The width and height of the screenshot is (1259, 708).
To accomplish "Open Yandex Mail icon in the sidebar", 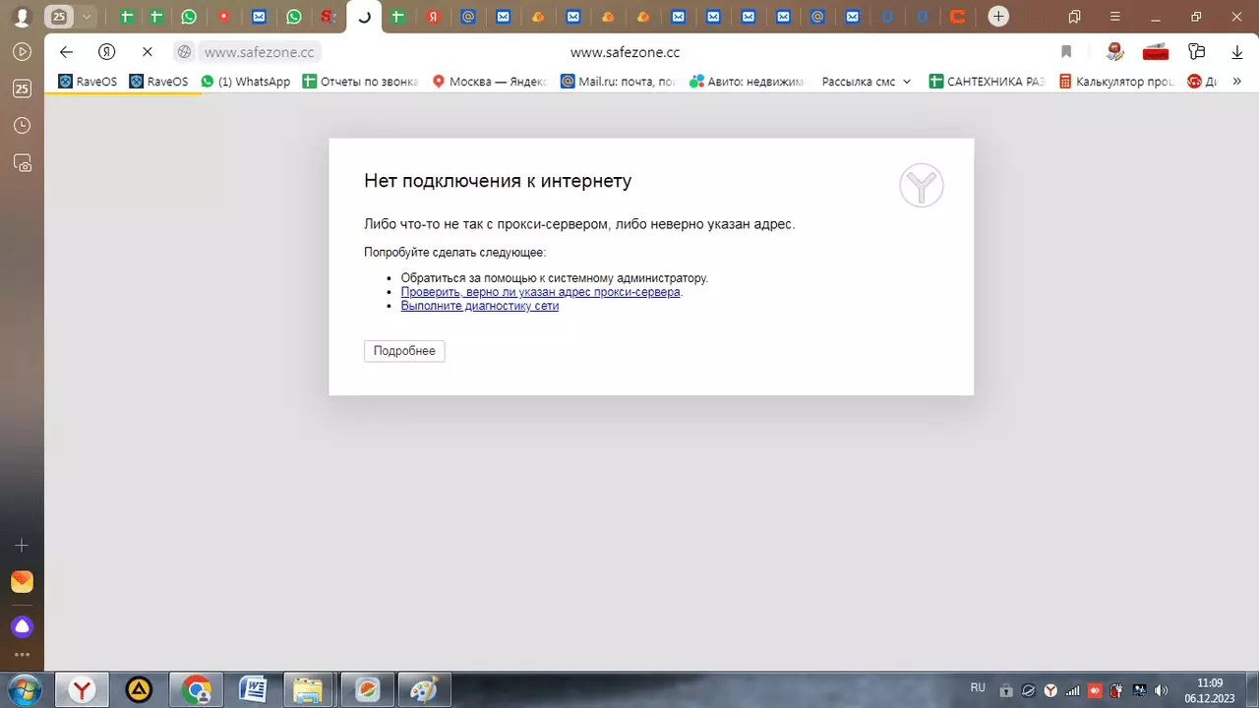I will point(22,581).
